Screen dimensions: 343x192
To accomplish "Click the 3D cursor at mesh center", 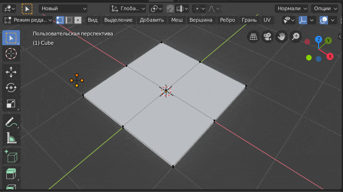I will tap(166, 91).
